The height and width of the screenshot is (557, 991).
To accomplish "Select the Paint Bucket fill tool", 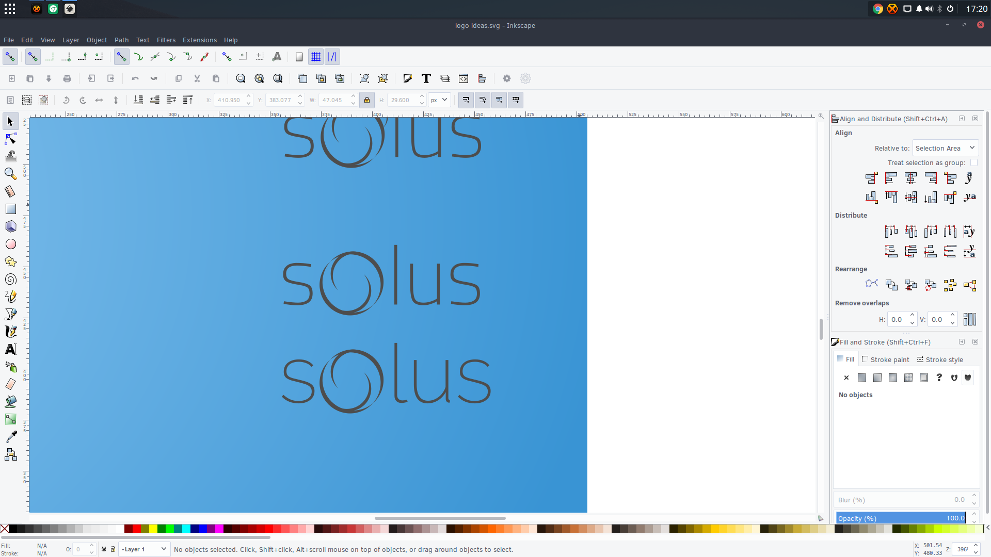I will tap(10, 402).
